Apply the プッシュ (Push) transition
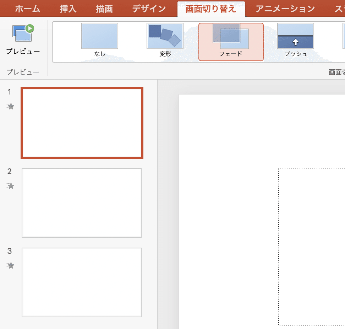The width and height of the screenshot is (345, 329). pyautogui.click(x=296, y=39)
